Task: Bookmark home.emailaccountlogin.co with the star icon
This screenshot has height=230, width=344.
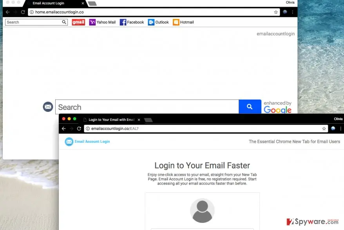Action: [x=276, y=12]
